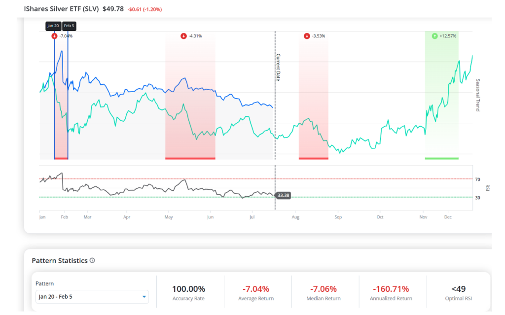Click the 33.38 RSI value badge
Image resolution: width=505 pixels, height=315 pixels.
click(x=283, y=195)
